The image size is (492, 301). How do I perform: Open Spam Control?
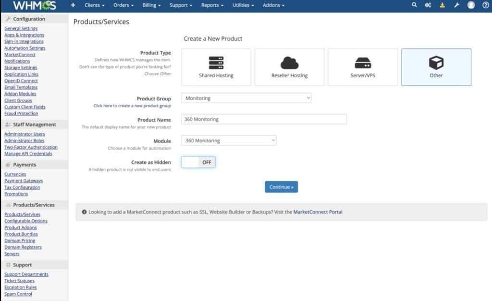[x=18, y=294]
